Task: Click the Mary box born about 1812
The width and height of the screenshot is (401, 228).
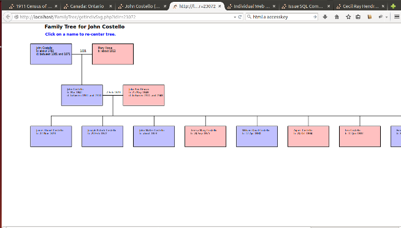Action: pos(113,54)
